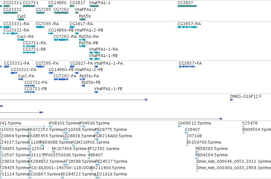
Task: Click the CG7265-RA transcript
Action: click(x=40, y=27)
